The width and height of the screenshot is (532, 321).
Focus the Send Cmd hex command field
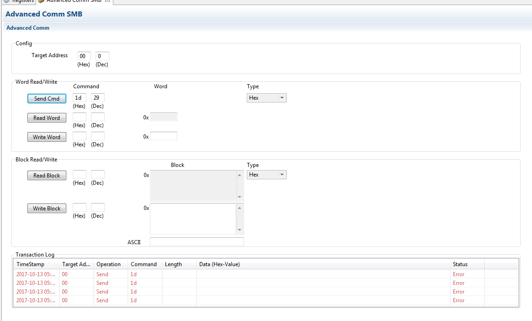pos(80,98)
